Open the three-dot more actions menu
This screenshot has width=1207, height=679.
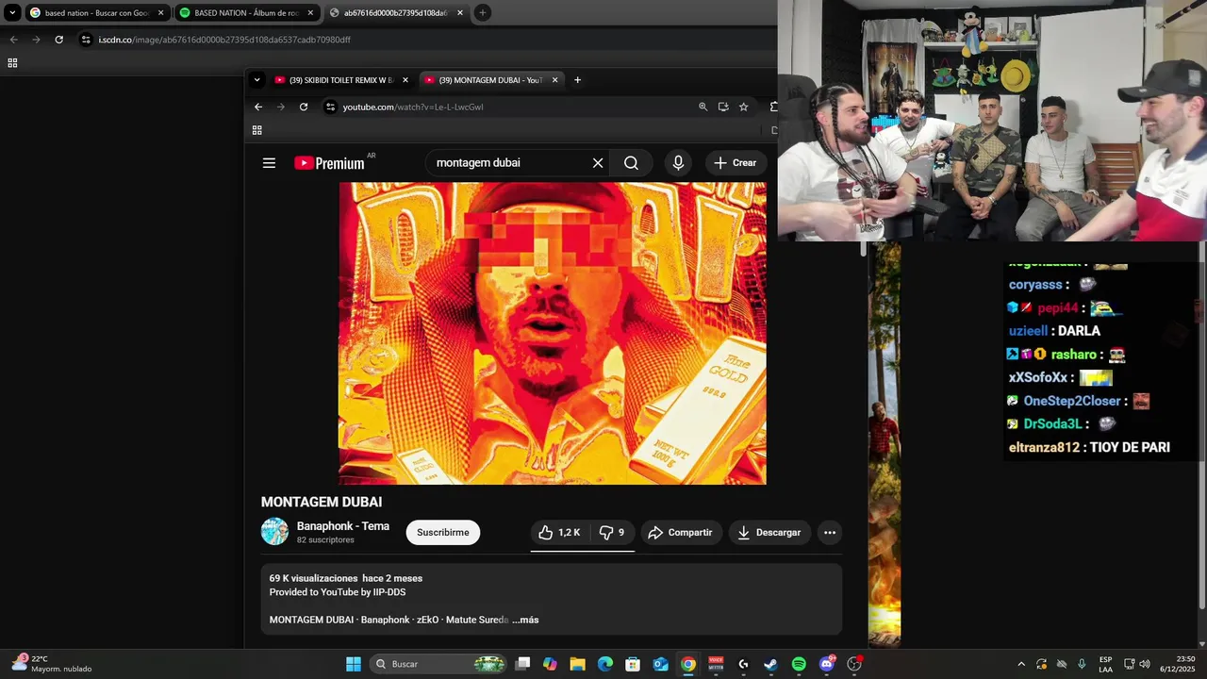click(830, 533)
